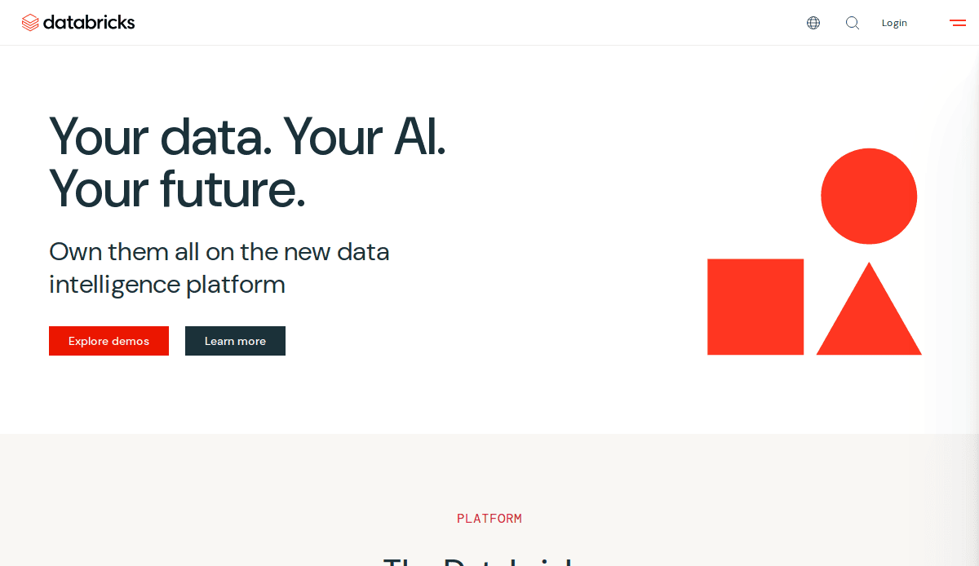Viewport: 979px width, 566px height.
Task: Click the red square graphic
Action: click(x=755, y=307)
